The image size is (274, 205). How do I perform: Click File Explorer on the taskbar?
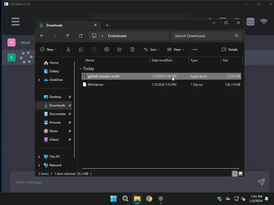coord(137,199)
